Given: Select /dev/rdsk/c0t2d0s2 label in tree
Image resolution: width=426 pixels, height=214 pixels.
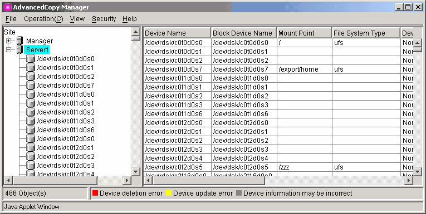Looking at the screenshot, I should 66,157.
